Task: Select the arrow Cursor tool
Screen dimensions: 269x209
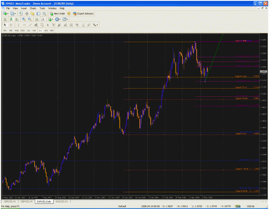Action: coord(5,25)
